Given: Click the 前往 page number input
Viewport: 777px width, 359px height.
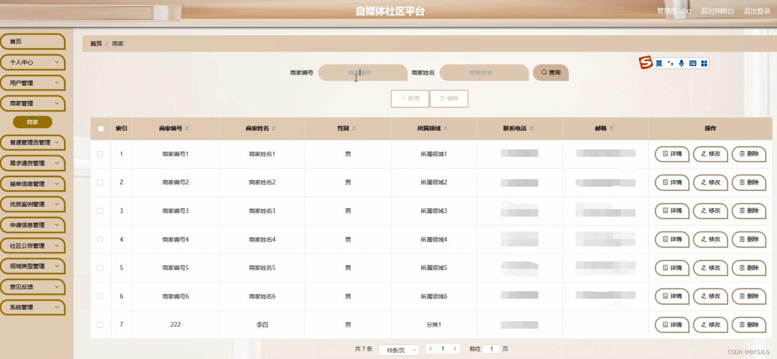Looking at the screenshot, I should coord(491,349).
